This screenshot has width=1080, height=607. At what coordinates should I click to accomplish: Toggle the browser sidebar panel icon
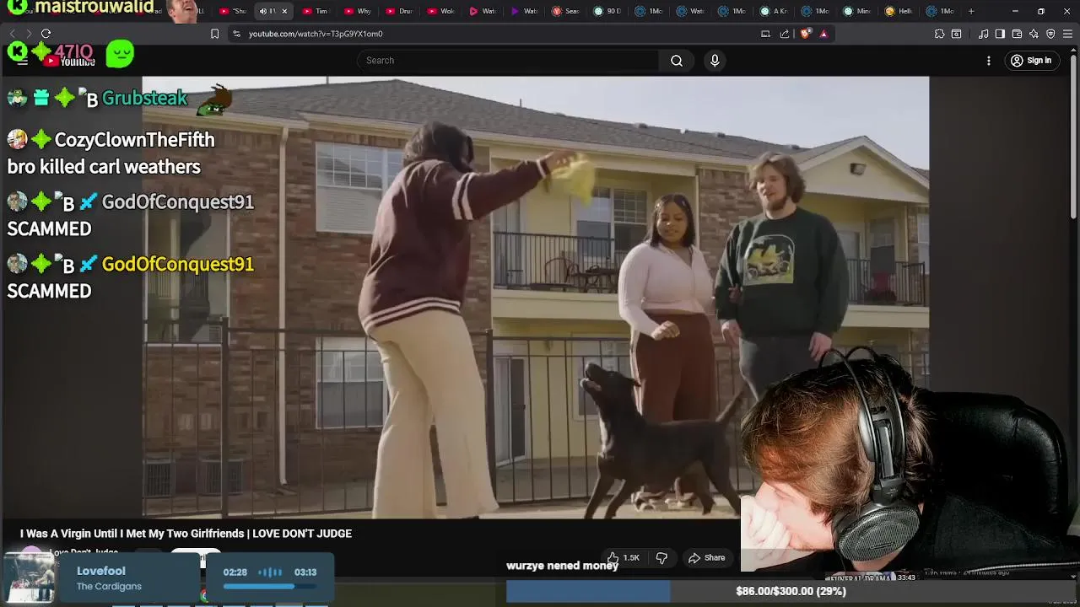pyautogui.click(x=1000, y=34)
